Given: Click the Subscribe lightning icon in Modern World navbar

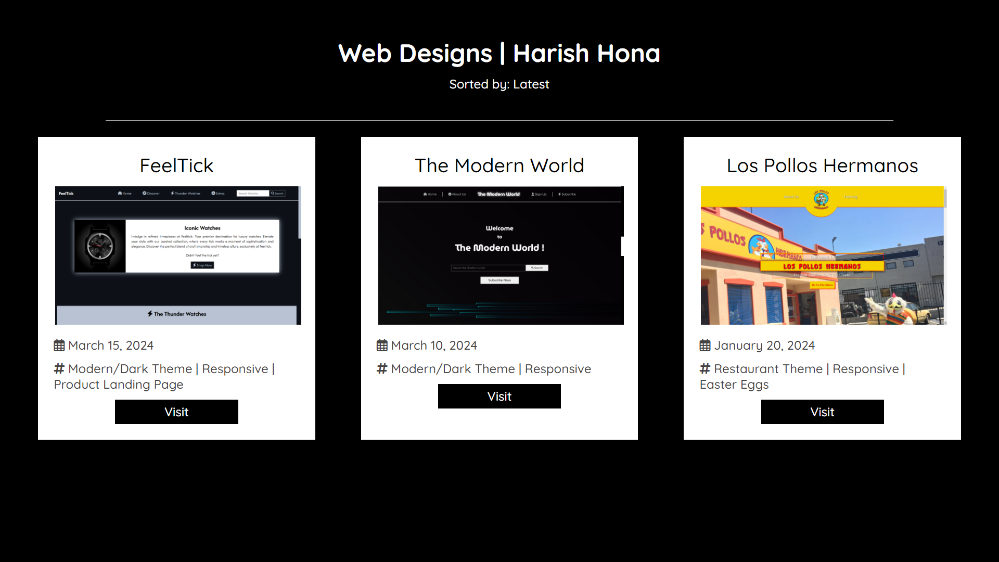Looking at the screenshot, I should click(x=559, y=194).
